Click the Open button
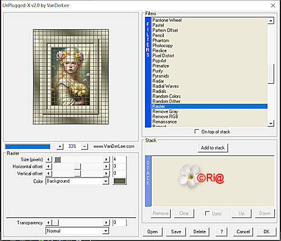The image size is (281, 241). (x=152, y=232)
